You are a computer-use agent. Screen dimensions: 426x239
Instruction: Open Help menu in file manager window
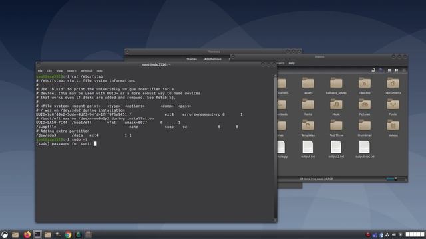tap(292, 63)
